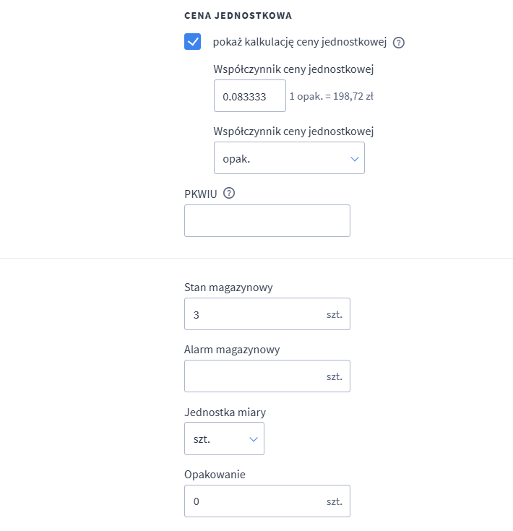Click the empty 'Alarm magazynowy' input
The width and height of the screenshot is (513, 531).
[x=253, y=376]
